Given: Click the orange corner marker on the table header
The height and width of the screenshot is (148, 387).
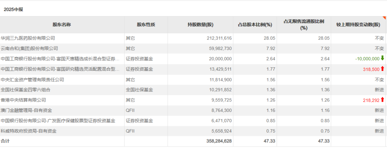Looking at the screenshot, I should (x=384, y=18).
